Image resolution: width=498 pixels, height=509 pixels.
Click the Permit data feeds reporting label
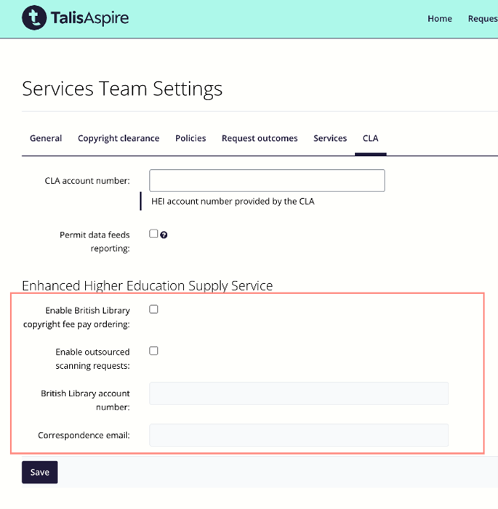pos(95,241)
